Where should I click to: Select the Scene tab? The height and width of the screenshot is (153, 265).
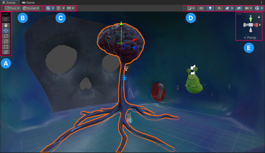9,2
